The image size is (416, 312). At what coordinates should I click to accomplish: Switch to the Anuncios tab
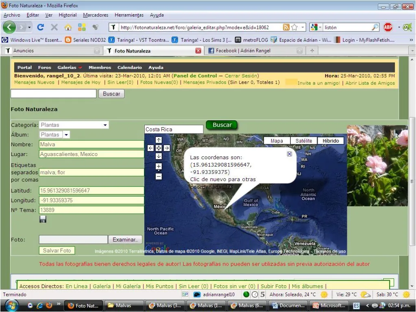(x=52, y=51)
